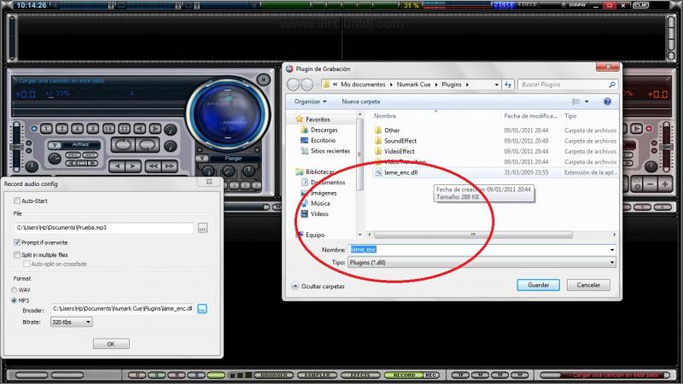This screenshot has width=683, height=384.
Task: Click the left deck large loop-shaped play button
Action: pos(147,145)
